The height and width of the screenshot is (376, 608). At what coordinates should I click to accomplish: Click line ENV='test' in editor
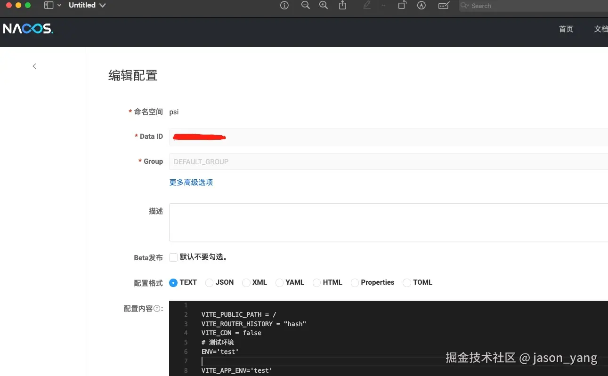220,352
